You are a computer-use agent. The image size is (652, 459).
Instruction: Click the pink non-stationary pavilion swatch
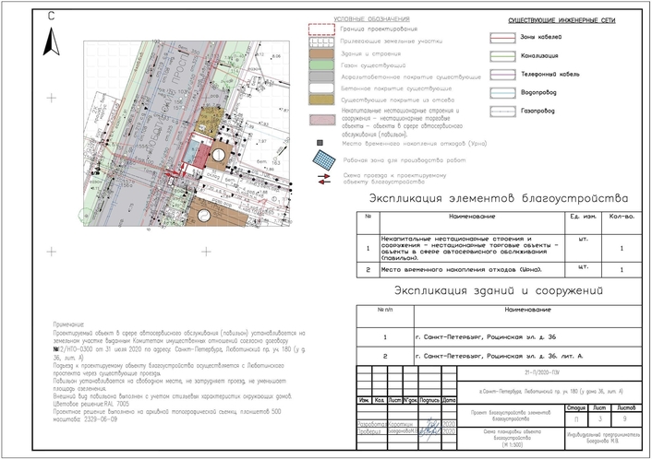[x=321, y=120]
